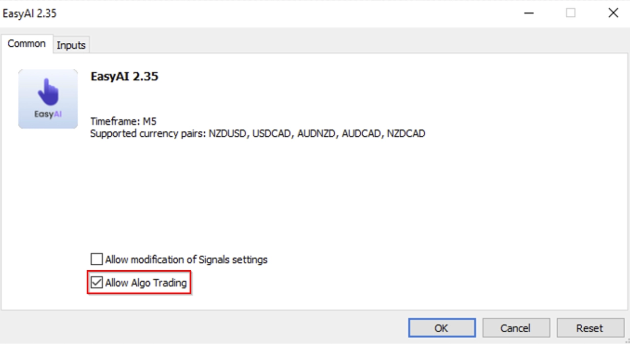
Task: Click USDCAD in the currency pairs list
Action: (272, 133)
